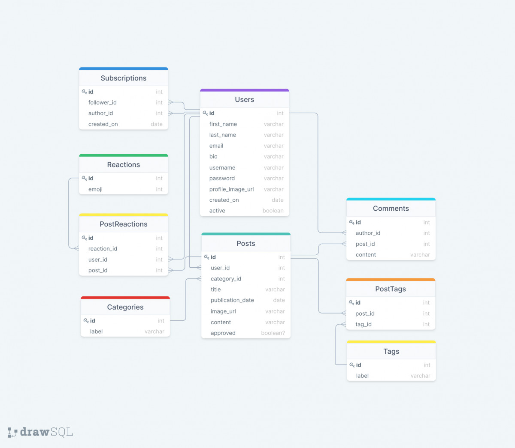The height and width of the screenshot is (448, 515).
Task: Select the Posts table header
Action: [x=246, y=243]
